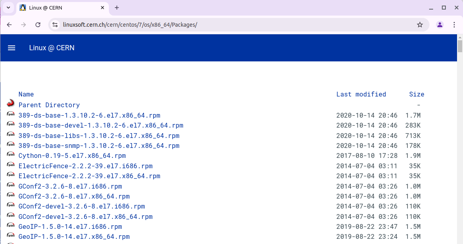Download GConf2-devel-3.2.6-8.el7.i686.rpm

point(81,207)
